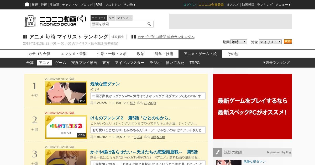Select the キーワード search tab
315x165 pixels.
99,18
